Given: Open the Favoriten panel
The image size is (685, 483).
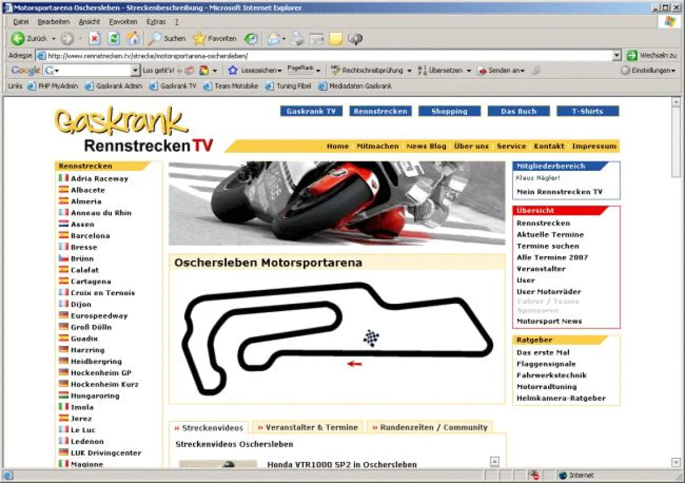Looking at the screenshot, I should click(x=216, y=39).
